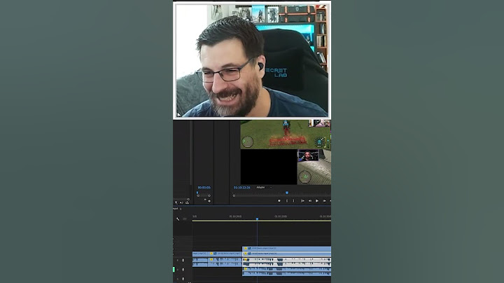Click Step Back one frame button
504x283 pixels.
click(x=310, y=200)
